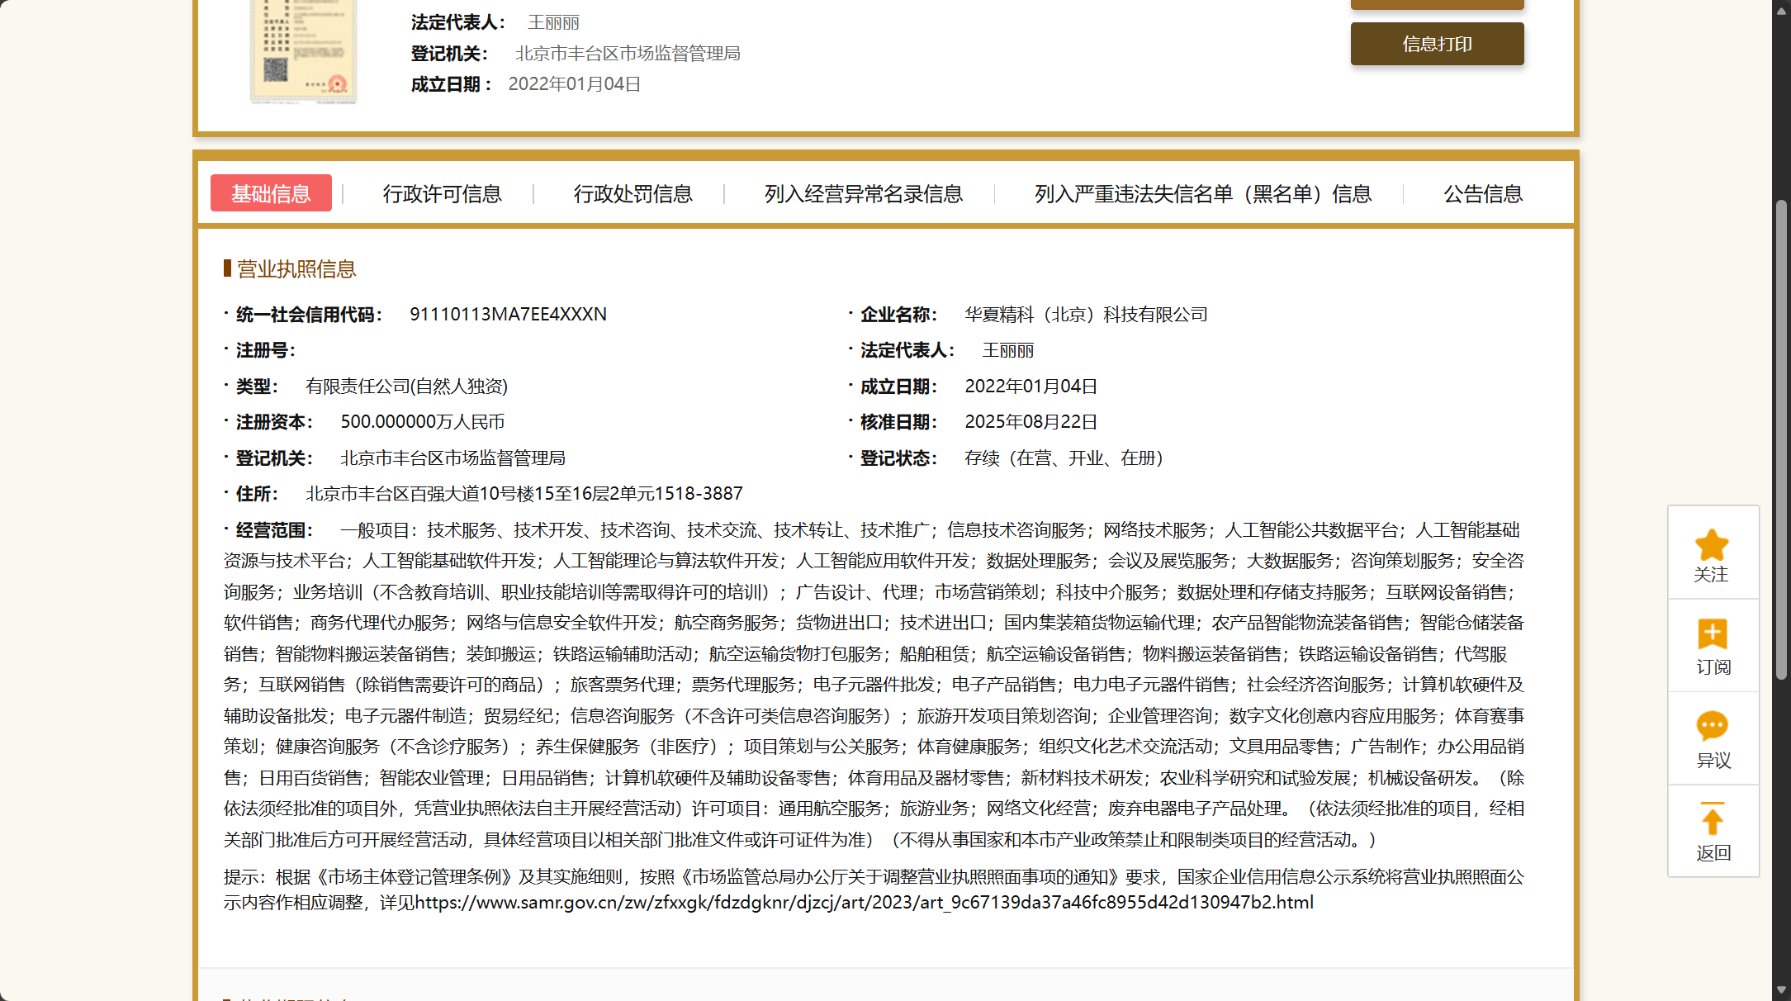Switch to the 行政许可信息 tab
Viewport: 1791px width, 1001px height.
point(442,194)
